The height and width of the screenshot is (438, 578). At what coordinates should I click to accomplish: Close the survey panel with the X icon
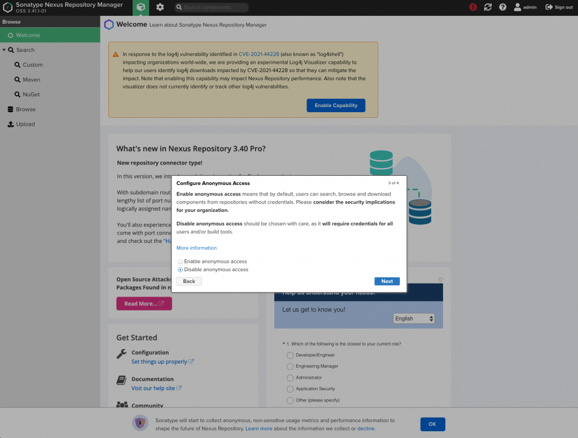[x=440, y=280]
